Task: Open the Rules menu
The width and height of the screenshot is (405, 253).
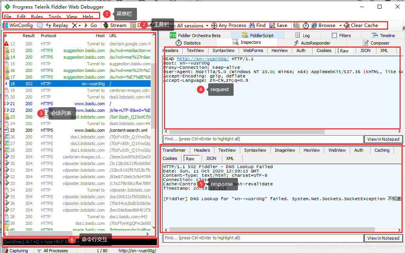Action: [37, 16]
